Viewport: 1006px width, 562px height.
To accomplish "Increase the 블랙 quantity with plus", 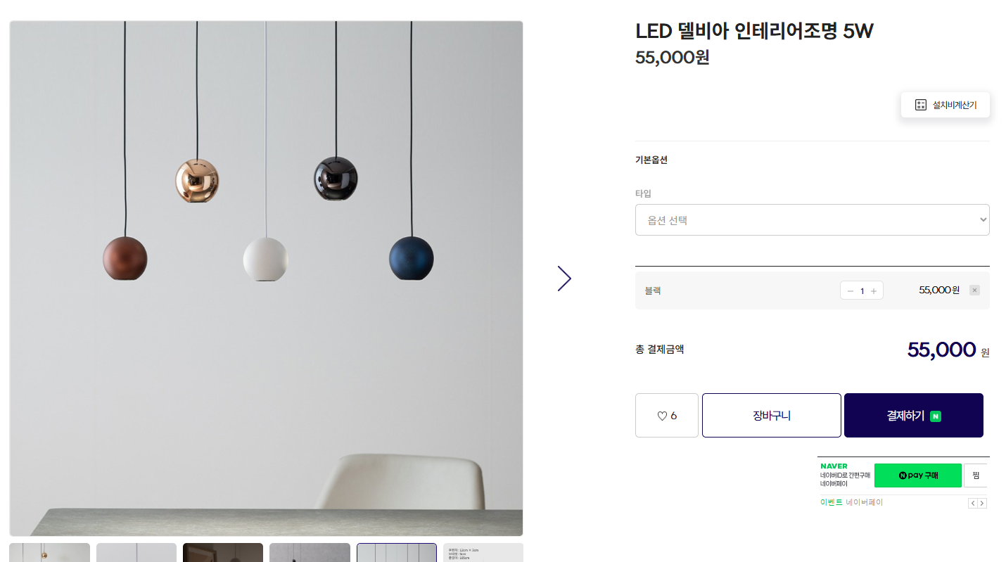I will click(x=874, y=290).
